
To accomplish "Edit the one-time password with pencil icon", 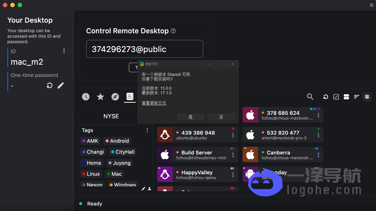I will point(61,85).
